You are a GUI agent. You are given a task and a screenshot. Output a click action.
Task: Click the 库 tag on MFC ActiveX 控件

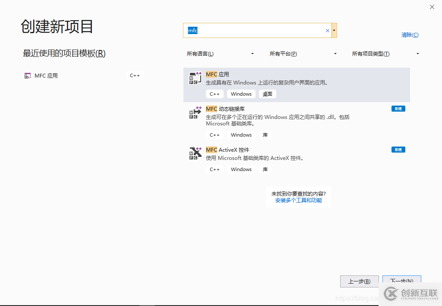pyautogui.click(x=265, y=169)
